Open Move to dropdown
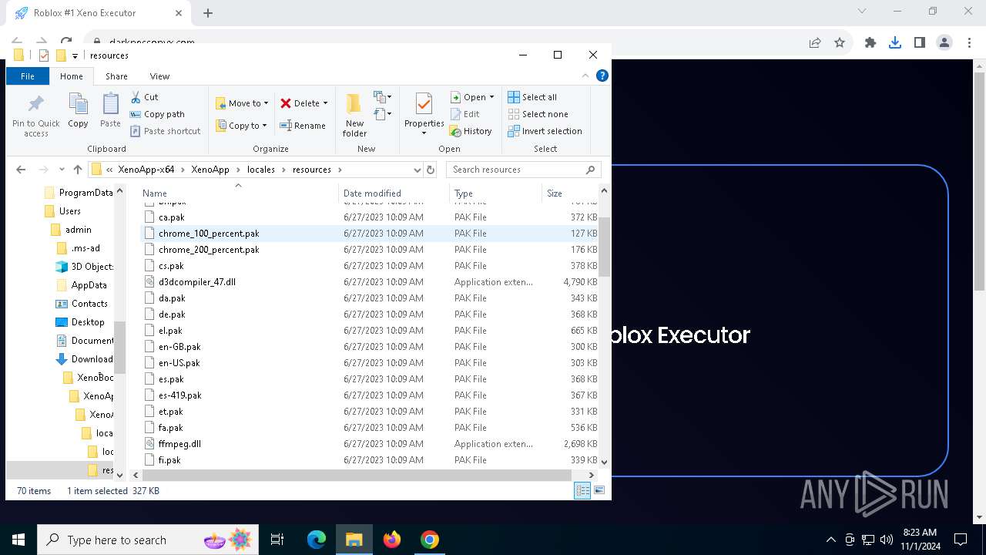Viewport: 986px width, 555px height. [242, 103]
